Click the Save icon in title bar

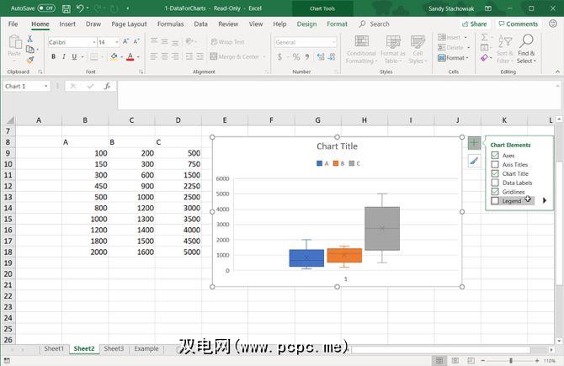pos(67,8)
